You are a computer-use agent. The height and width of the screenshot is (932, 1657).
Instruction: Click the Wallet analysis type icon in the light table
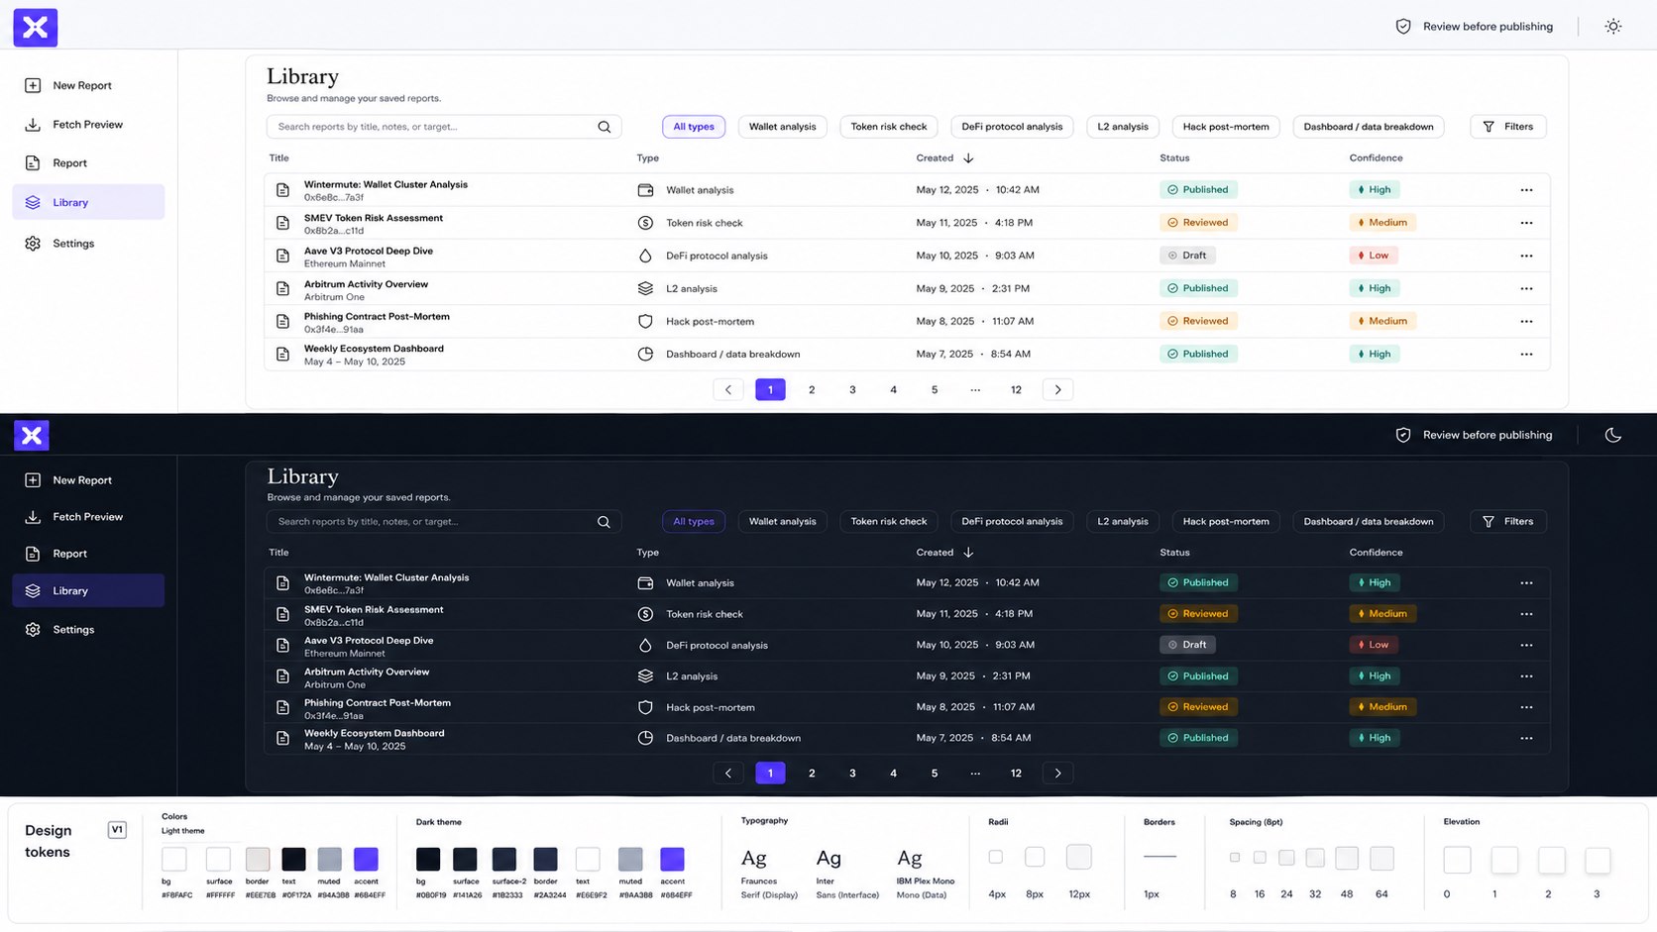click(x=645, y=190)
